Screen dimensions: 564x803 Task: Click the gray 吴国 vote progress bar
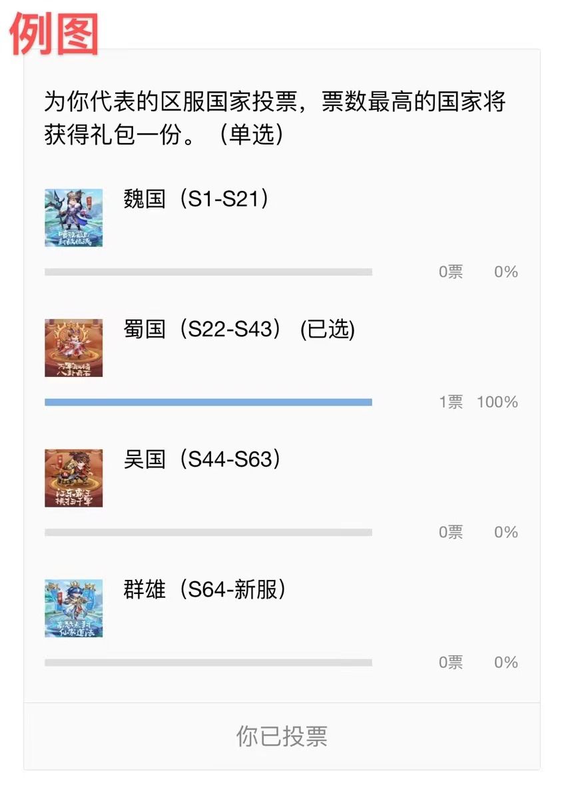coord(208,532)
